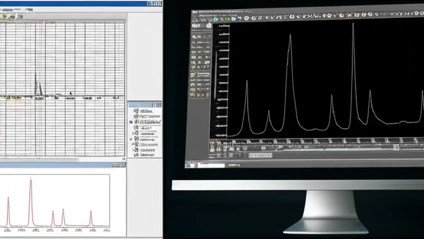Toggle the checkbox beside the third palette entry
This screenshot has width=424, height=239.
pyautogui.click(x=131, y=121)
